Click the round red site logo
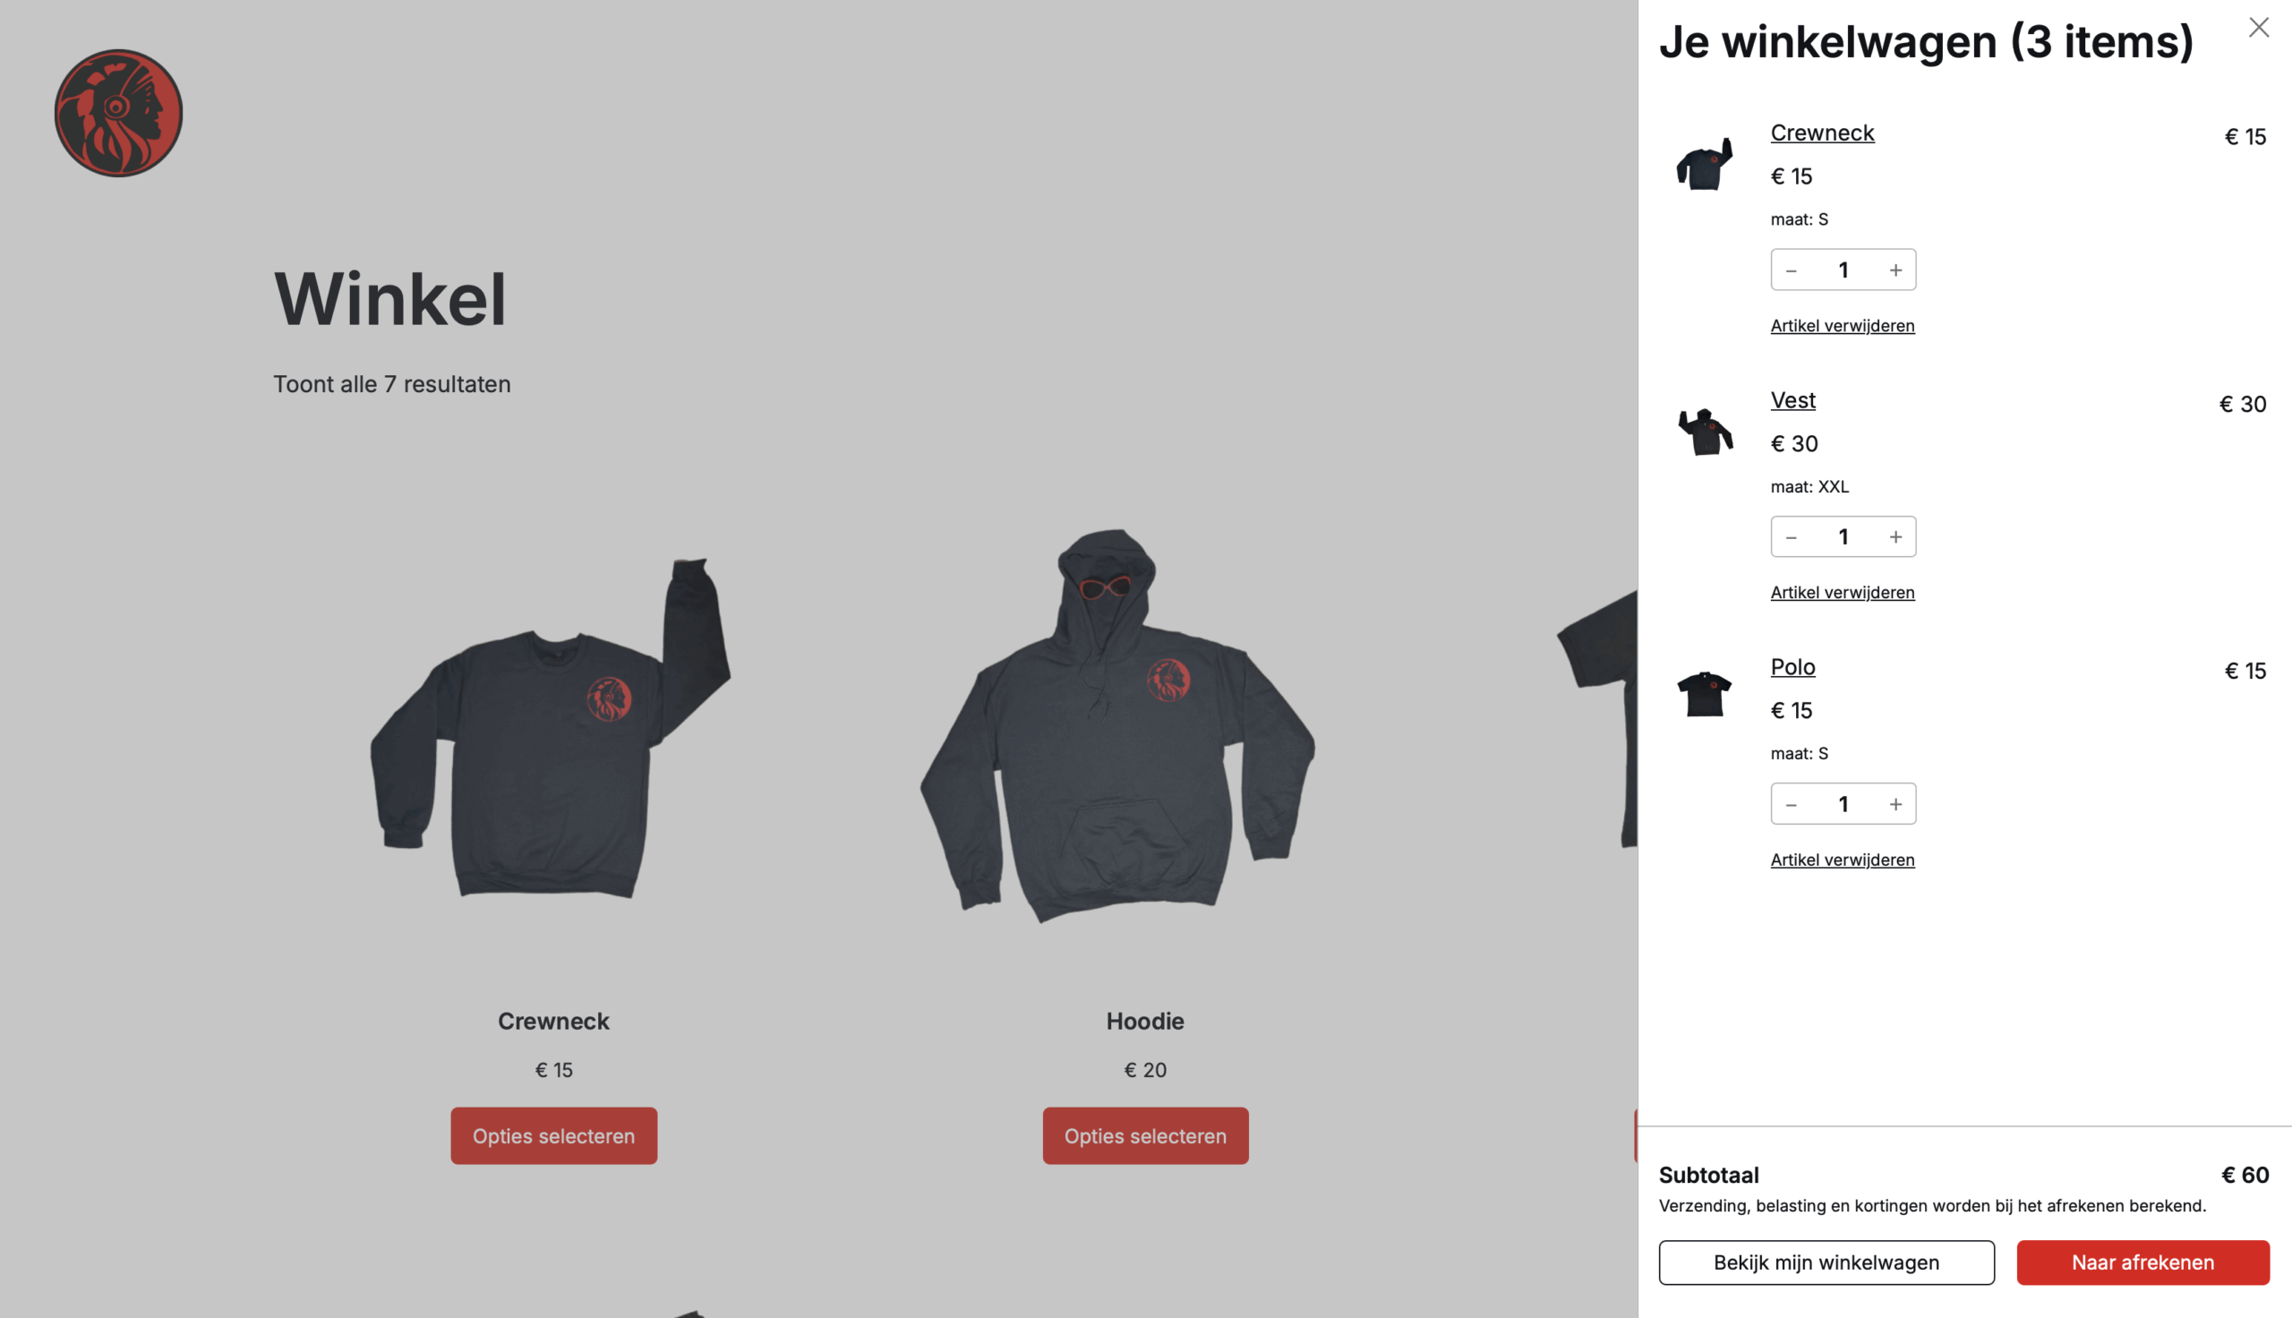 (x=118, y=113)
